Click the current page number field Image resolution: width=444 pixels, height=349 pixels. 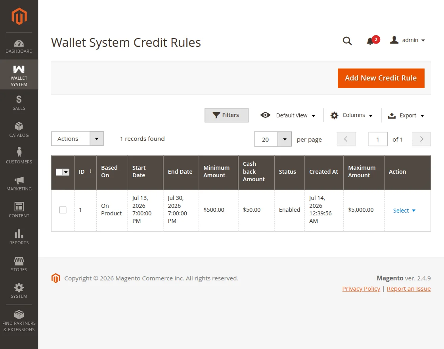tap(378, 139)
